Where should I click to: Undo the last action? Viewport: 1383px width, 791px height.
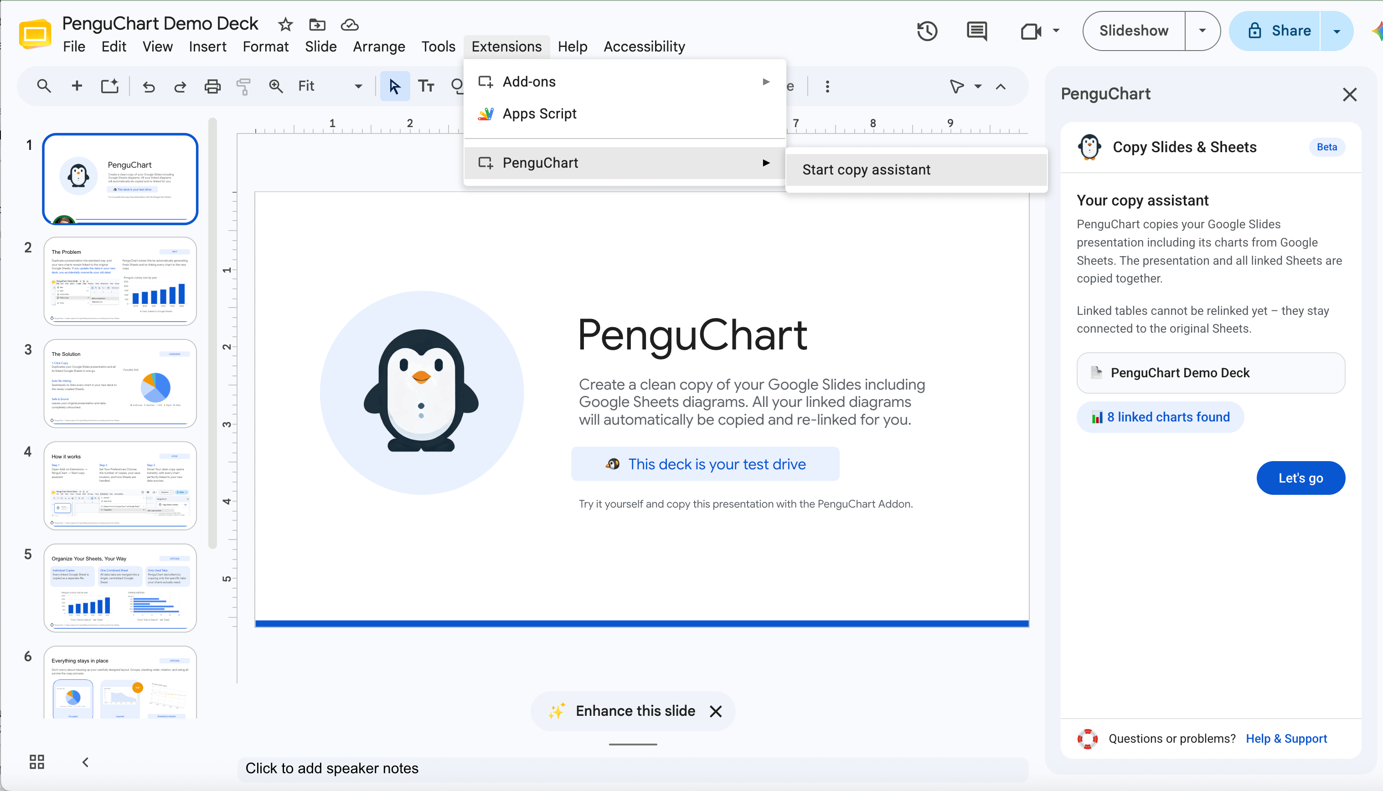click(x=148, y=87)
